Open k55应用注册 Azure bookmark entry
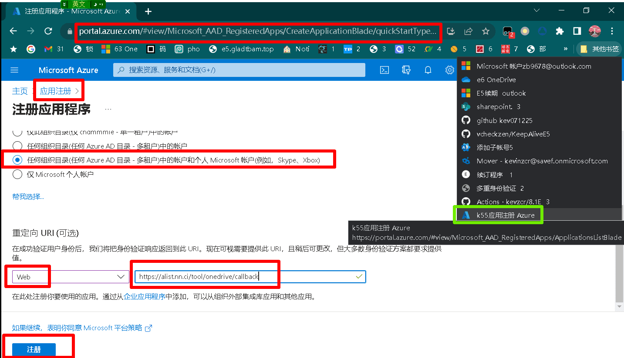 pyautogui.click(x=505, y=215)
